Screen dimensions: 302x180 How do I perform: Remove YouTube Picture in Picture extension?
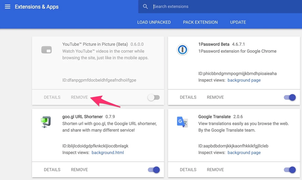click(79, 97)
